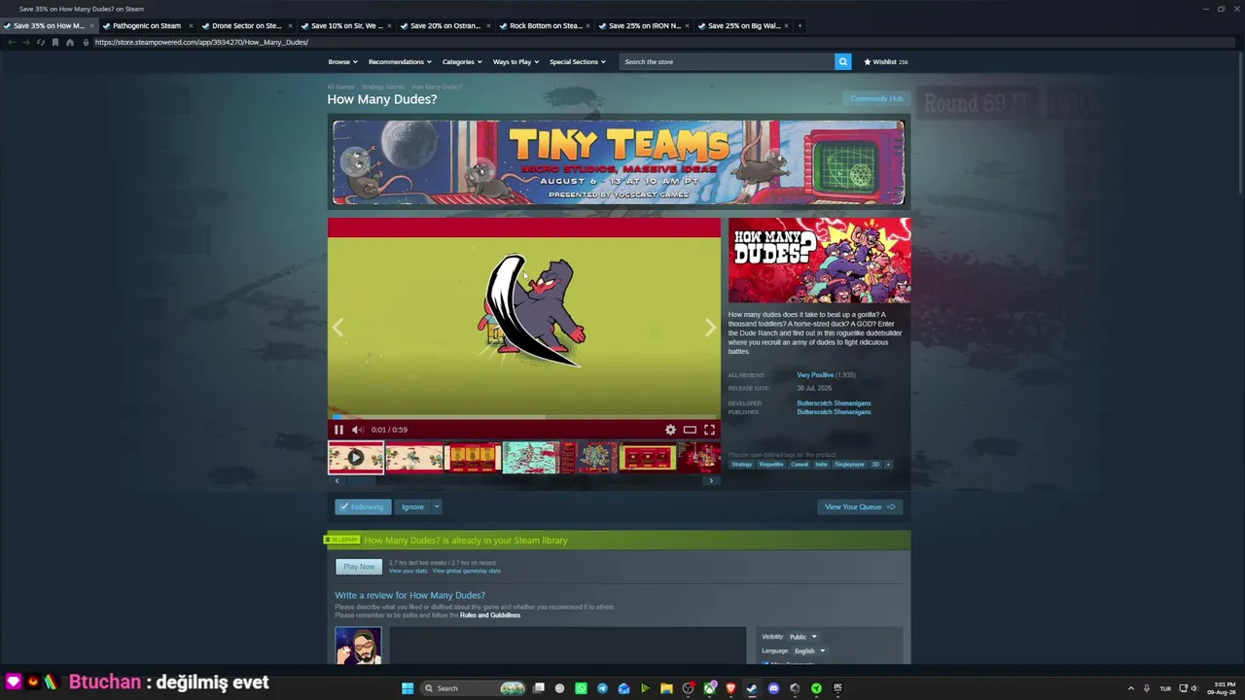Screen dimensions: 1245x700
Task: Open developer Butterscotch Shenanigans link
Action: [834, 403]
